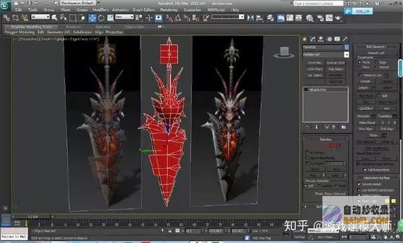Select the Select and Link tool
This screenshot has width=403, height=243.
pyautogui.click(x=7, y=17)
